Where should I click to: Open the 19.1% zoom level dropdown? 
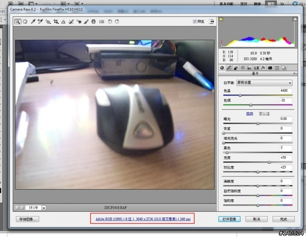44,208
